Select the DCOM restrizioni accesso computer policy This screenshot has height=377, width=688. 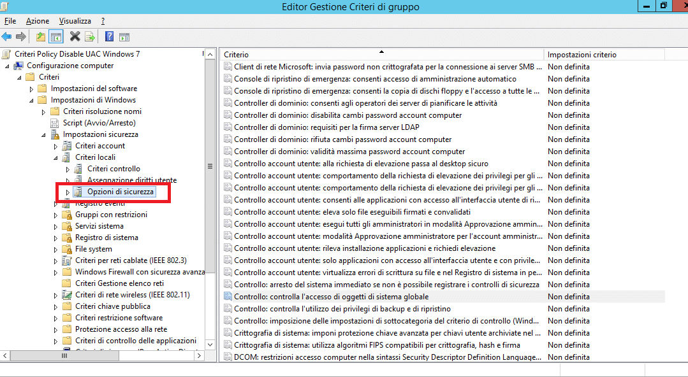click(388, 357)
